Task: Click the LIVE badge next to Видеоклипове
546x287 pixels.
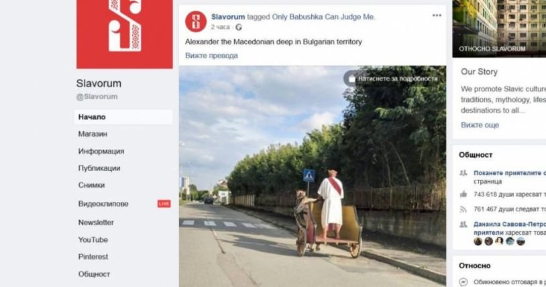Action: pos(164,204)
